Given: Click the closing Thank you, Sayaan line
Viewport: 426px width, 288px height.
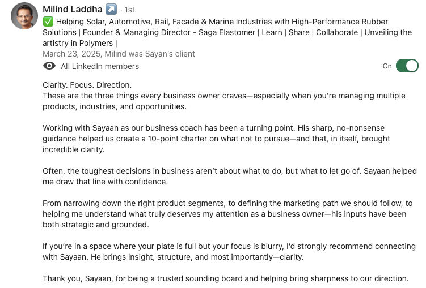Looking at the screenshot, I should point(225,278).
